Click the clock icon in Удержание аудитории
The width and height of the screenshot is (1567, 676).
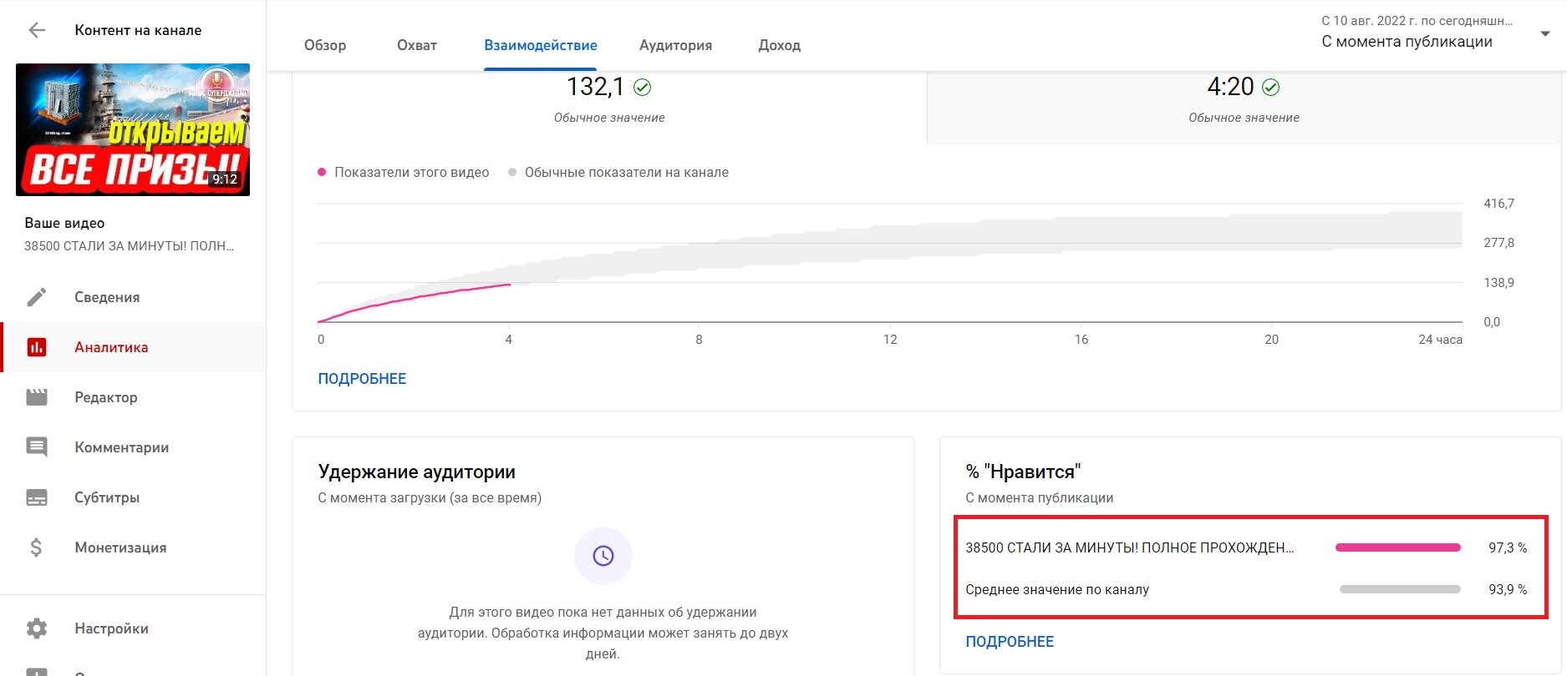coord(603,556)
